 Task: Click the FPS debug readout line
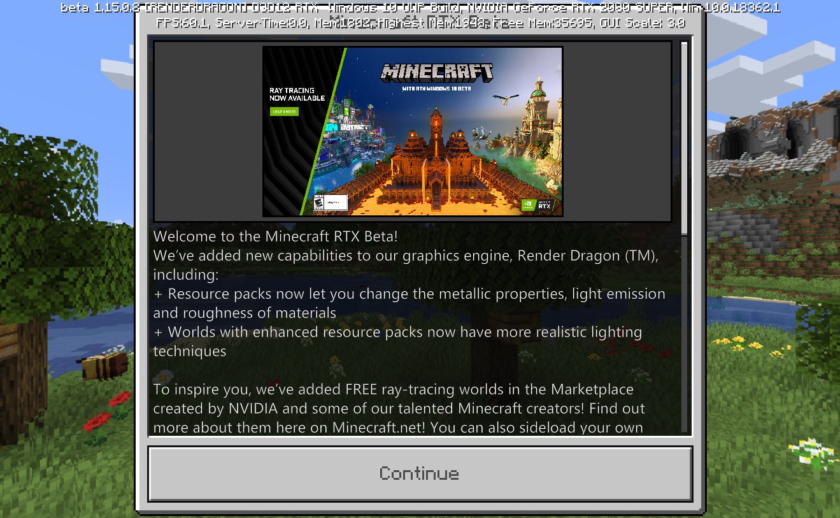click(420, 23)
